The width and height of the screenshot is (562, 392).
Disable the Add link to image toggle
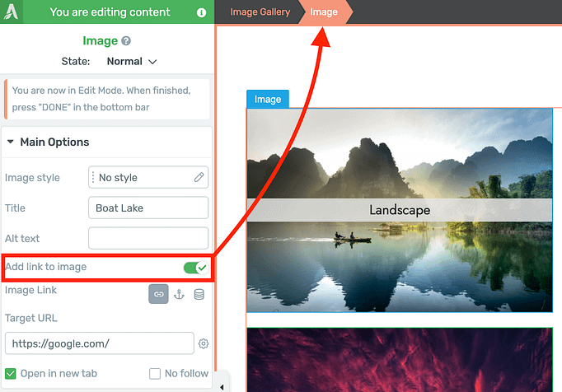tap(196, 268)
